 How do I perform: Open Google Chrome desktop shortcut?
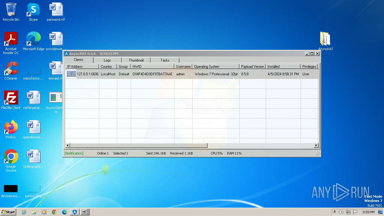pos(11,161)
